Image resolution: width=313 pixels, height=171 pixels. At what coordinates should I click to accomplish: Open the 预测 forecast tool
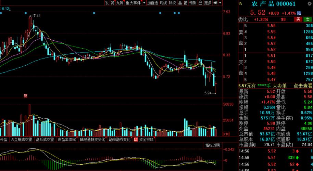(193, 3)
